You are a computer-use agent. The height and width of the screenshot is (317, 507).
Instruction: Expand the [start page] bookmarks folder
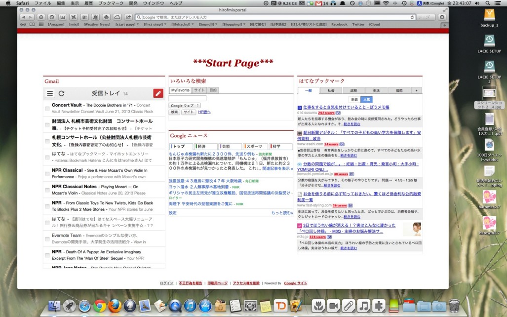[x=127, y=24]
